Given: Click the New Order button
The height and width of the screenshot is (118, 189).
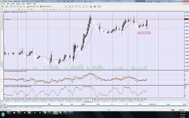Looking at the screenshot, I should (x=31, y=6).
